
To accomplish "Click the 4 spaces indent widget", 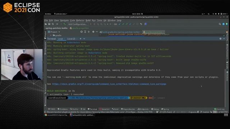I will [192, 112].
